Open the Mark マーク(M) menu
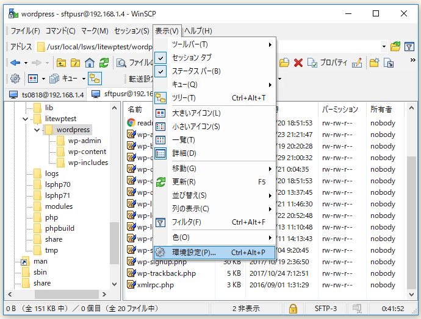 click(95, 31)
